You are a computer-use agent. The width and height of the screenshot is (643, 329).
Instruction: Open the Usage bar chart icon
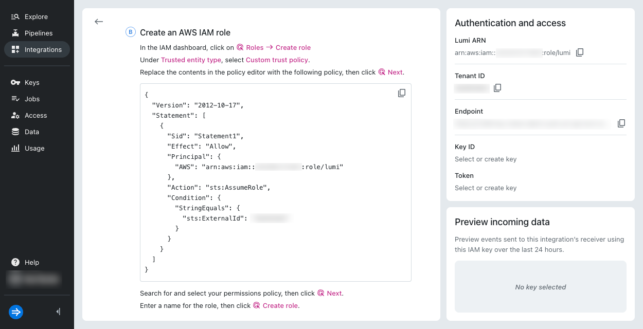(15, 148)
